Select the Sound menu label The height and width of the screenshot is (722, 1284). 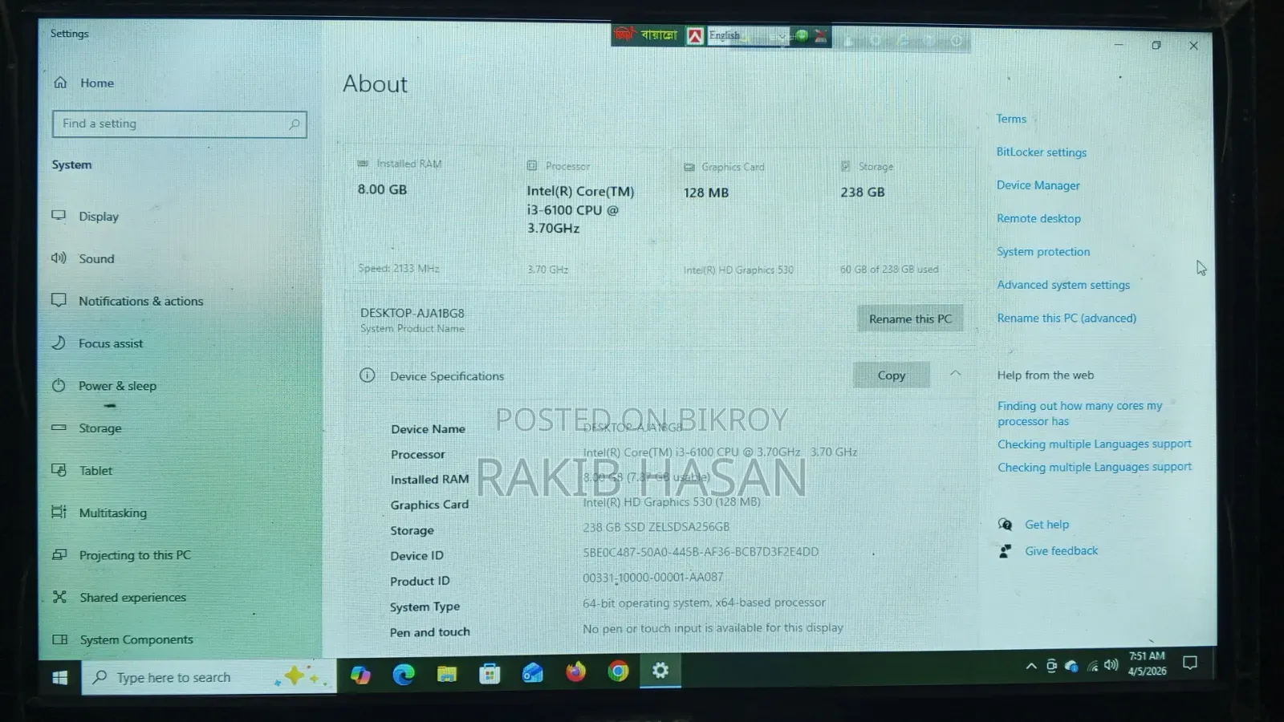pos(96,259)
